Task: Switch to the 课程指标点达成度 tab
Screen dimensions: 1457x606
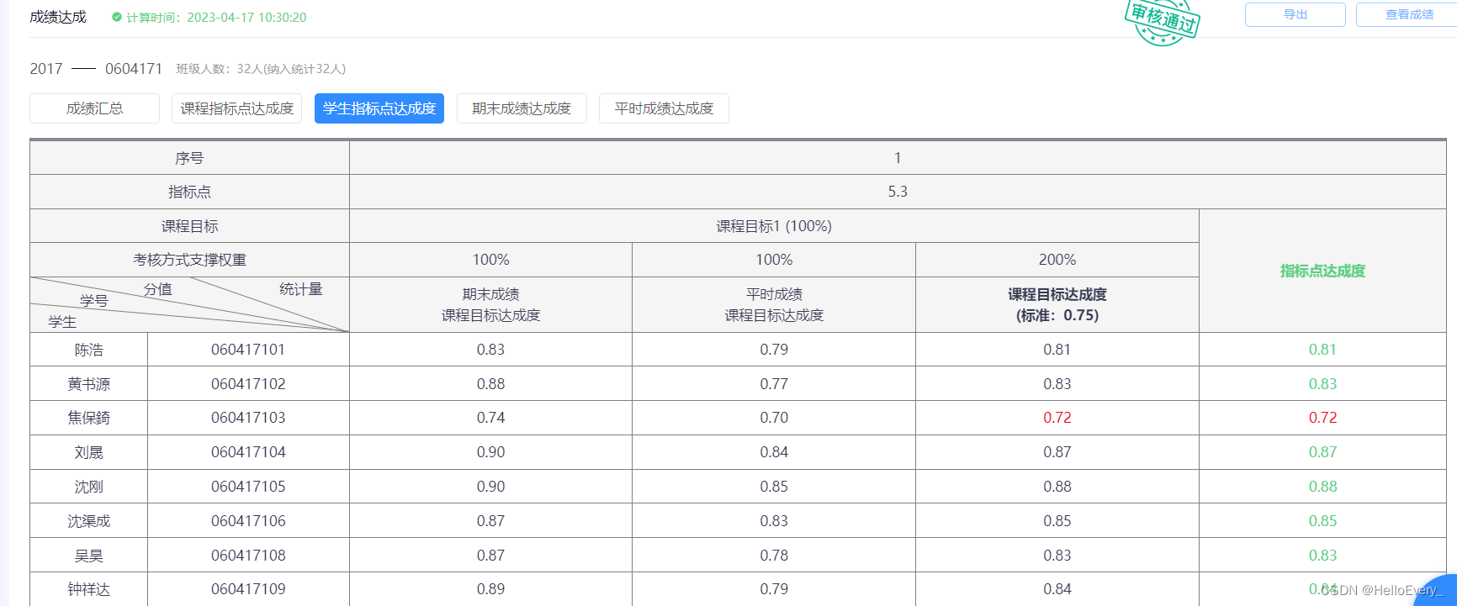Action: [x=237, y=108]
